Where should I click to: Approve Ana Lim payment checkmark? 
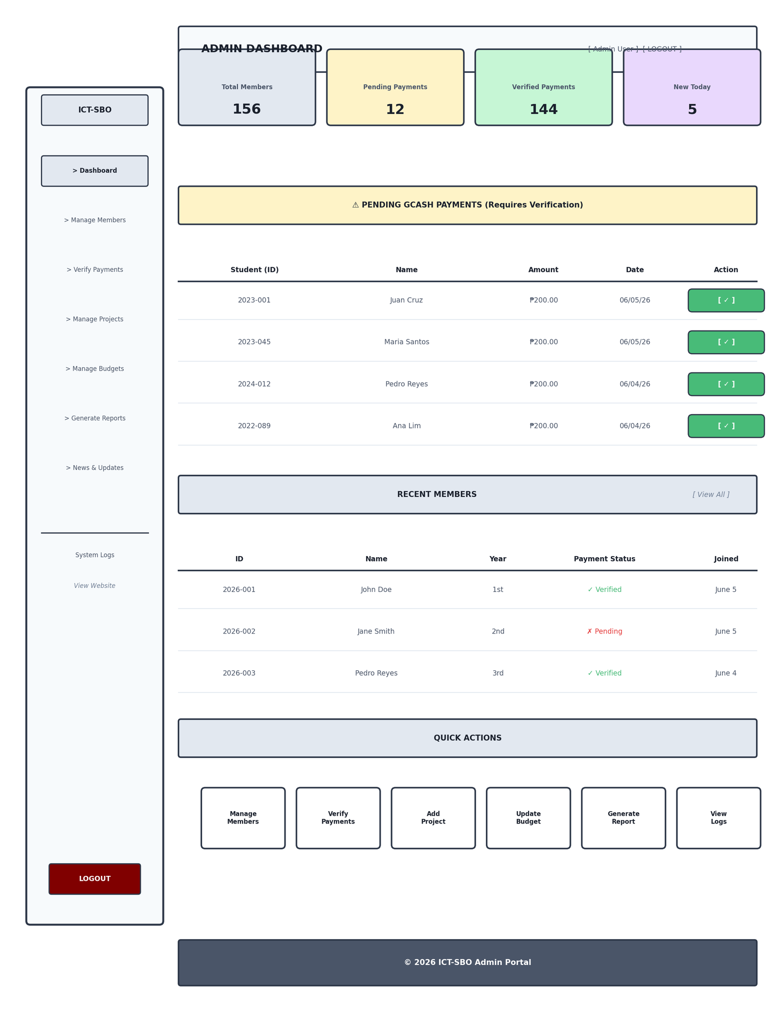(x=726, y=426)
